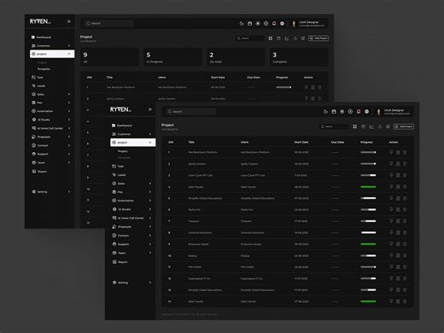The height and width of the screenshot is (333, 444).
Task: Focus top Search field in front window header
Action: pos(191,112)
